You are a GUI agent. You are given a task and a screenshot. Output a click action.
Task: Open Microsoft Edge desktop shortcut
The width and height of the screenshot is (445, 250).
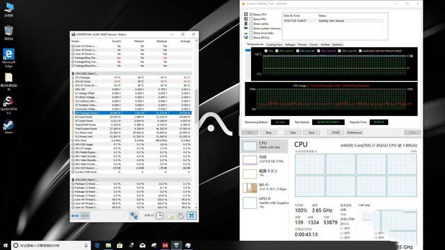click(8, 58)
